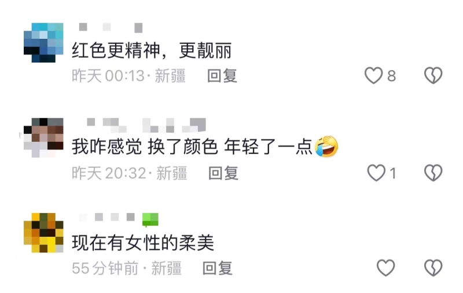Select the comment text 现在有女性的柔美
This screenshot has height=293, width=463.
click(143, 243)
